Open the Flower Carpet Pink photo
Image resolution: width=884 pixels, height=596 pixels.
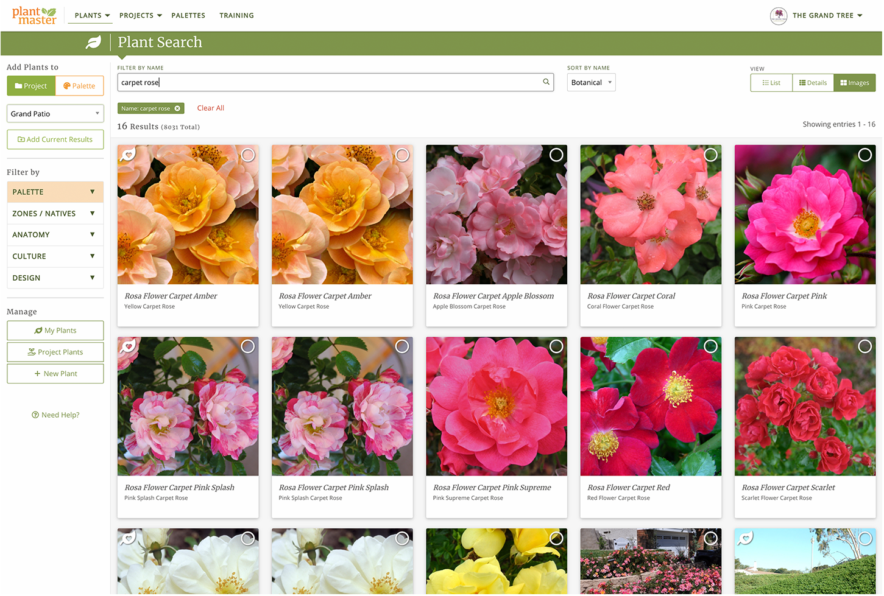pos(805,214)
